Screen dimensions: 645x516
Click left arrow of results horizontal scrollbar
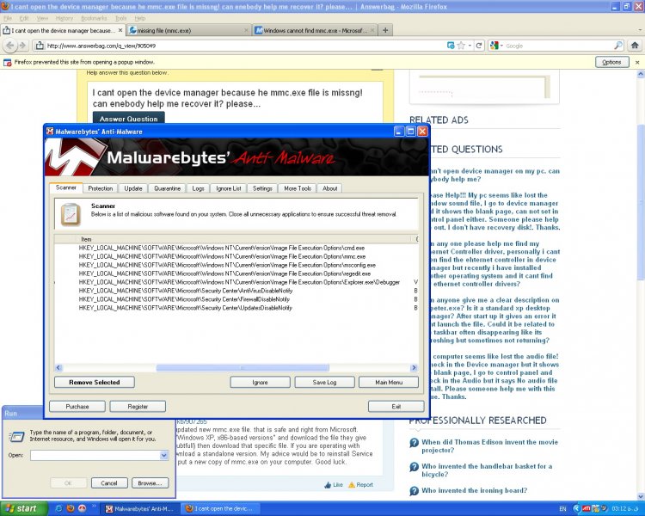click(x=58, y=368)
